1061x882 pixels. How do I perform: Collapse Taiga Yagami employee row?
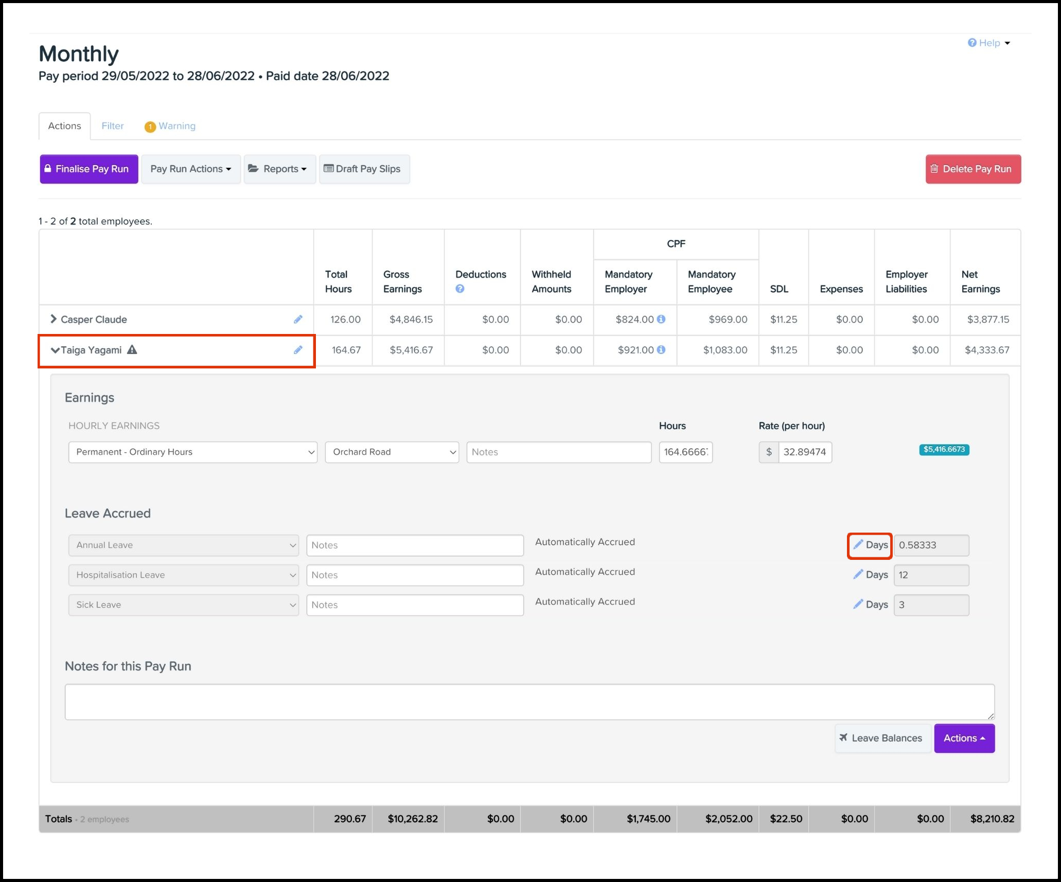pos(55,350)
